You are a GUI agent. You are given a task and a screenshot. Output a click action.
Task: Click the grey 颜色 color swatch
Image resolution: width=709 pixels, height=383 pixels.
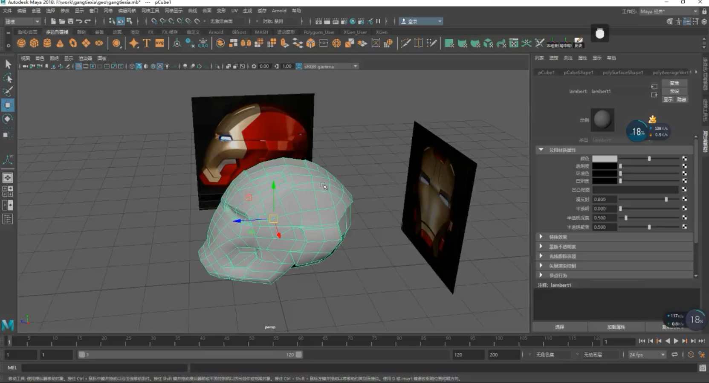pos(605,159)
